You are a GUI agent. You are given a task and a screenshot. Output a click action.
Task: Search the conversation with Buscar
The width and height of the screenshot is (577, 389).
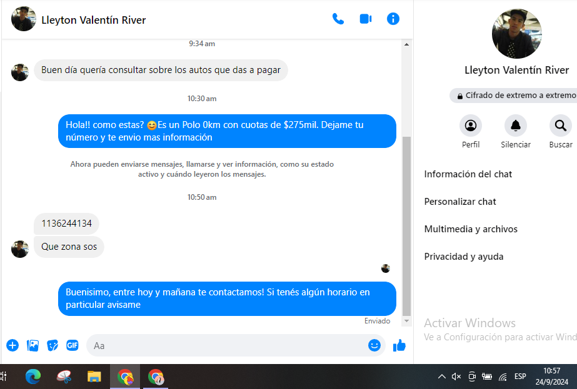click(x=560, y=126)
